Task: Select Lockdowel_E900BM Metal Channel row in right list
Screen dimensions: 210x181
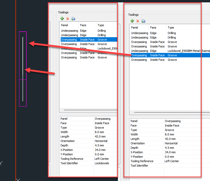Action: pos(170,51)
